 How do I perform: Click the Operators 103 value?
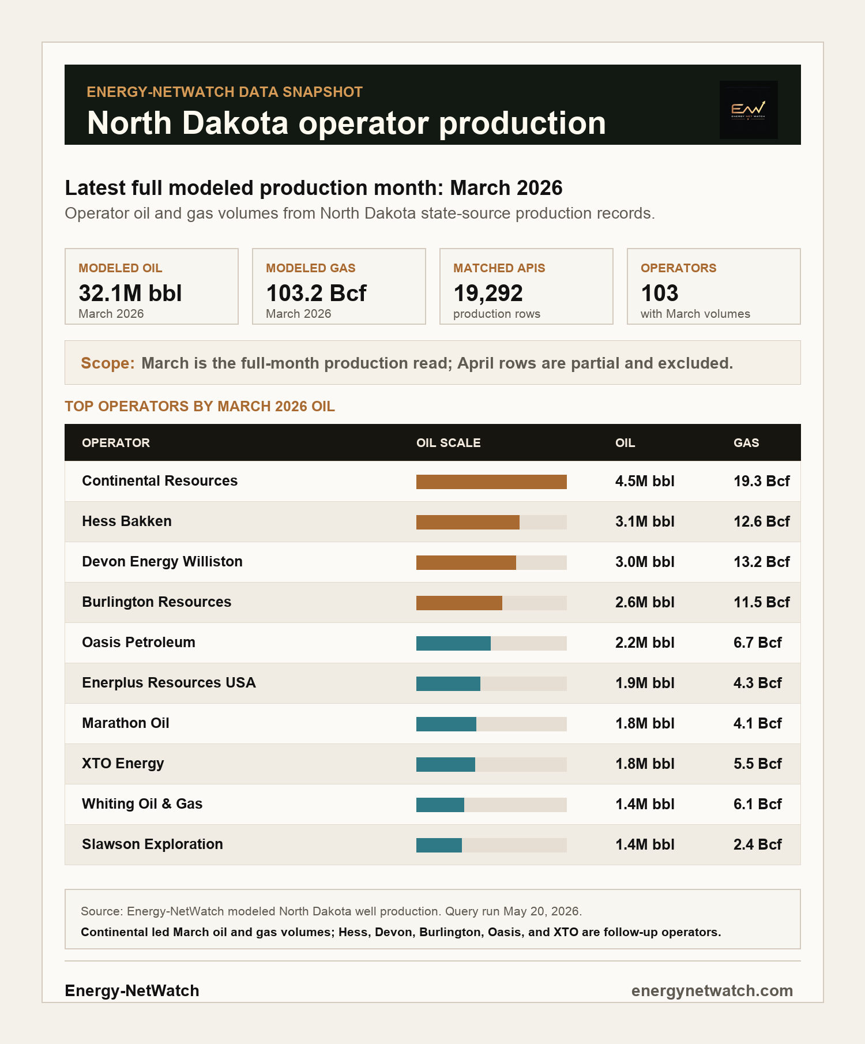(x=660, y=294)
